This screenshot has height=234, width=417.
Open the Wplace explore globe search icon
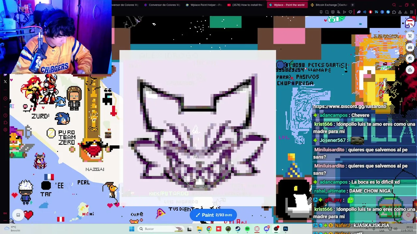[410, 58]
